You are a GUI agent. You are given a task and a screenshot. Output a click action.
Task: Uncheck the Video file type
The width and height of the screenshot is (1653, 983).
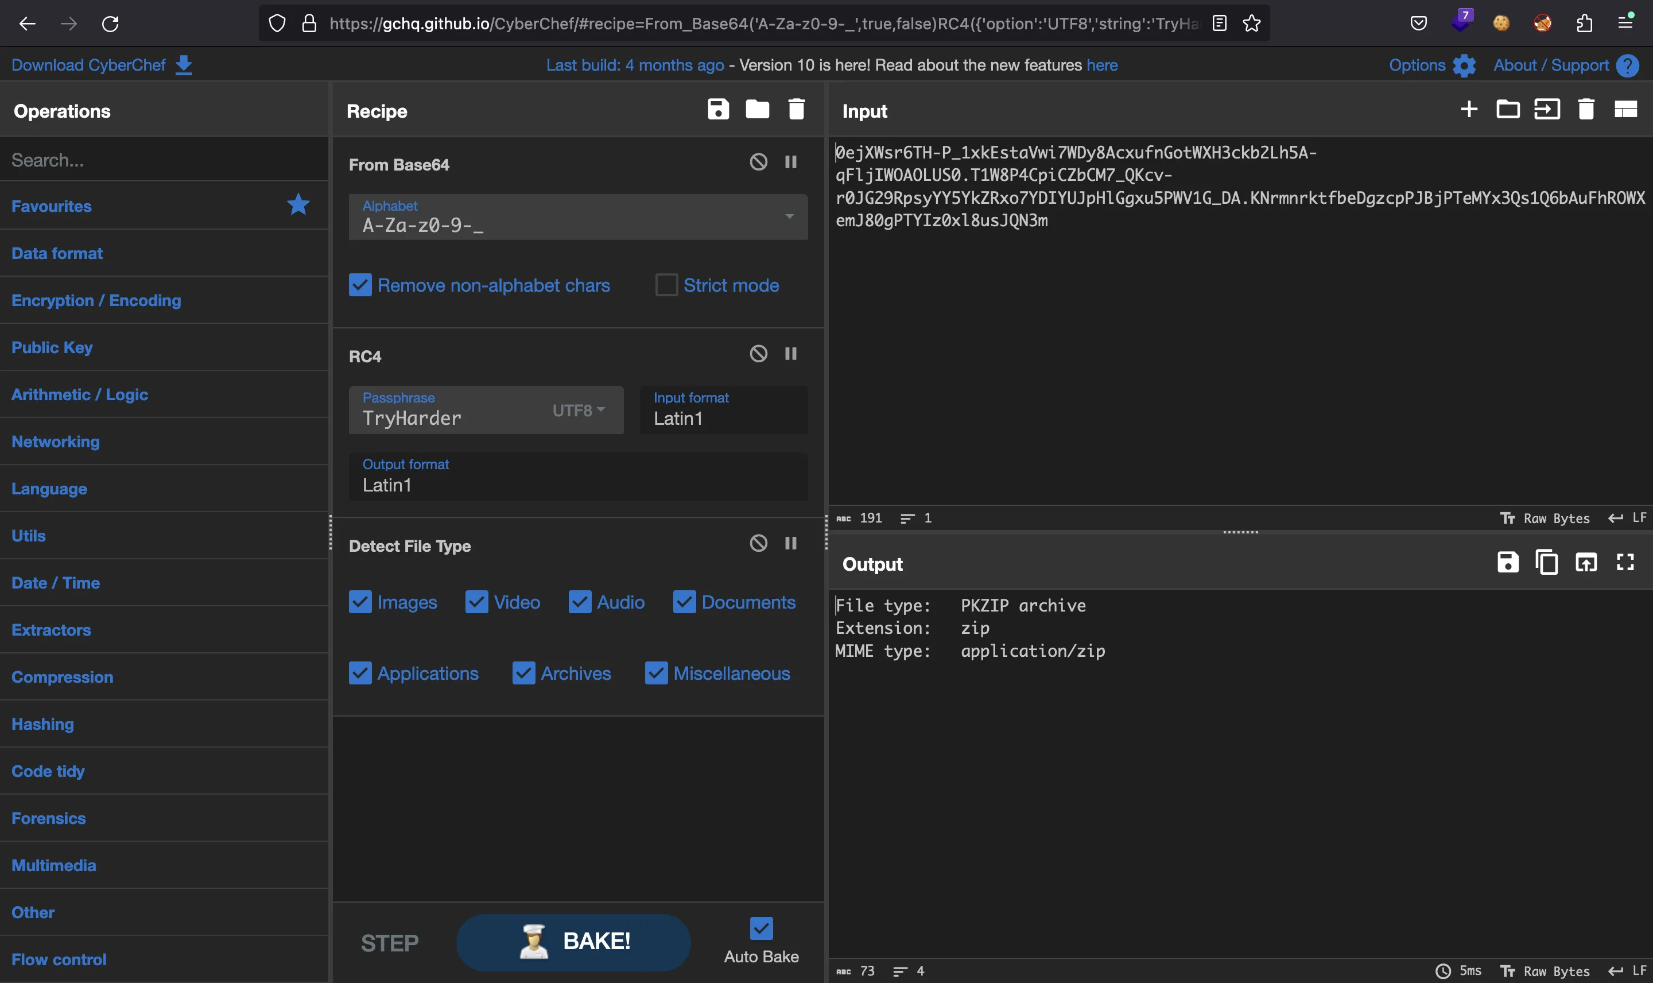click(476, 602)
